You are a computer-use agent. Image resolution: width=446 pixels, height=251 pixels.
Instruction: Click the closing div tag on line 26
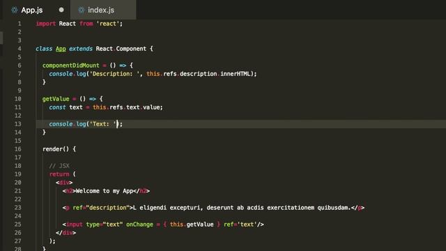coord(66,233)
